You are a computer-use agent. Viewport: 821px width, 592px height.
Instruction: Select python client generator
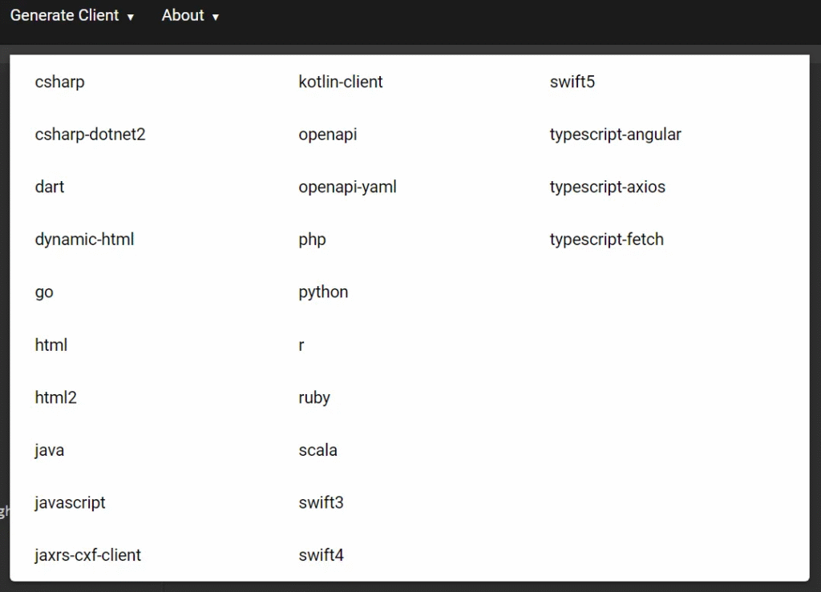323,292
